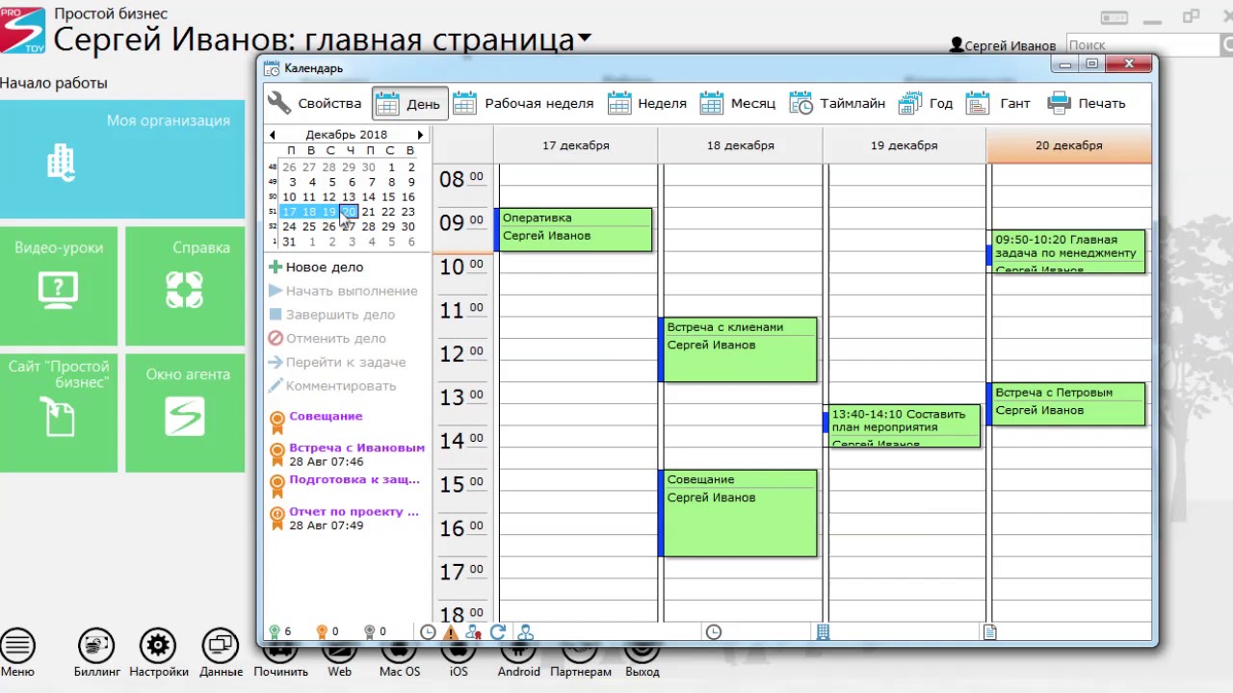Open the Настройки gear icon

pyautogui.click(x=159, y=654)
